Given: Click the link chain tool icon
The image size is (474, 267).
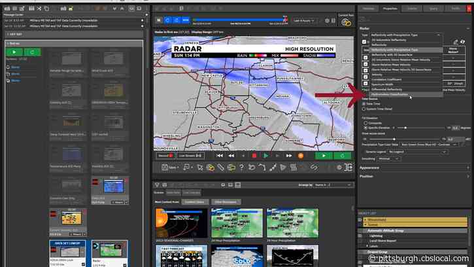Looking at the screenshot, I should [314, 168].
